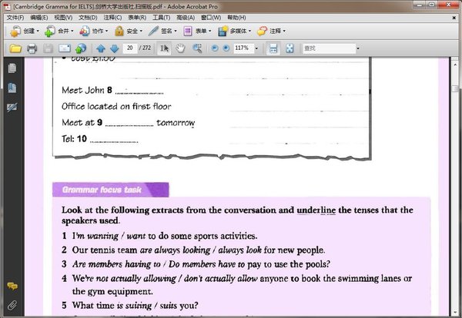This screenshot has height=318, width=462.
Task: Click the Zoom out minus button
Action: point(215,48)
